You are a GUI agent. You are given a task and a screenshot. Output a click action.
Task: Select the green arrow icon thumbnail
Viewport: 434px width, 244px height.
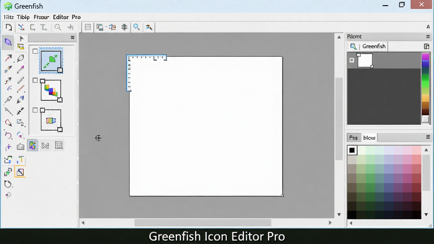click(x=51, y=60)
